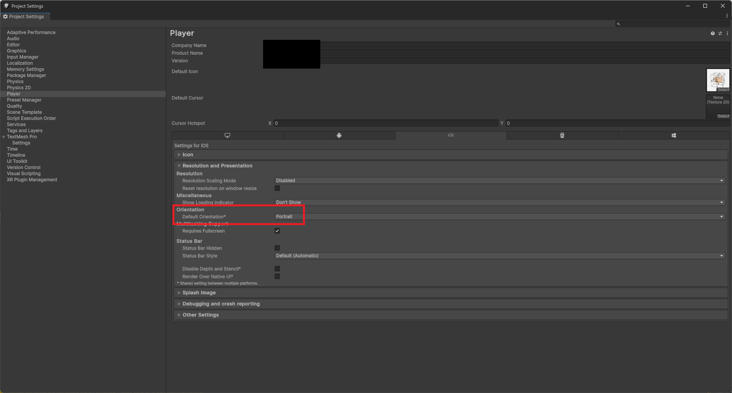Switch to the Android platform settings tab

coord(339,135)
